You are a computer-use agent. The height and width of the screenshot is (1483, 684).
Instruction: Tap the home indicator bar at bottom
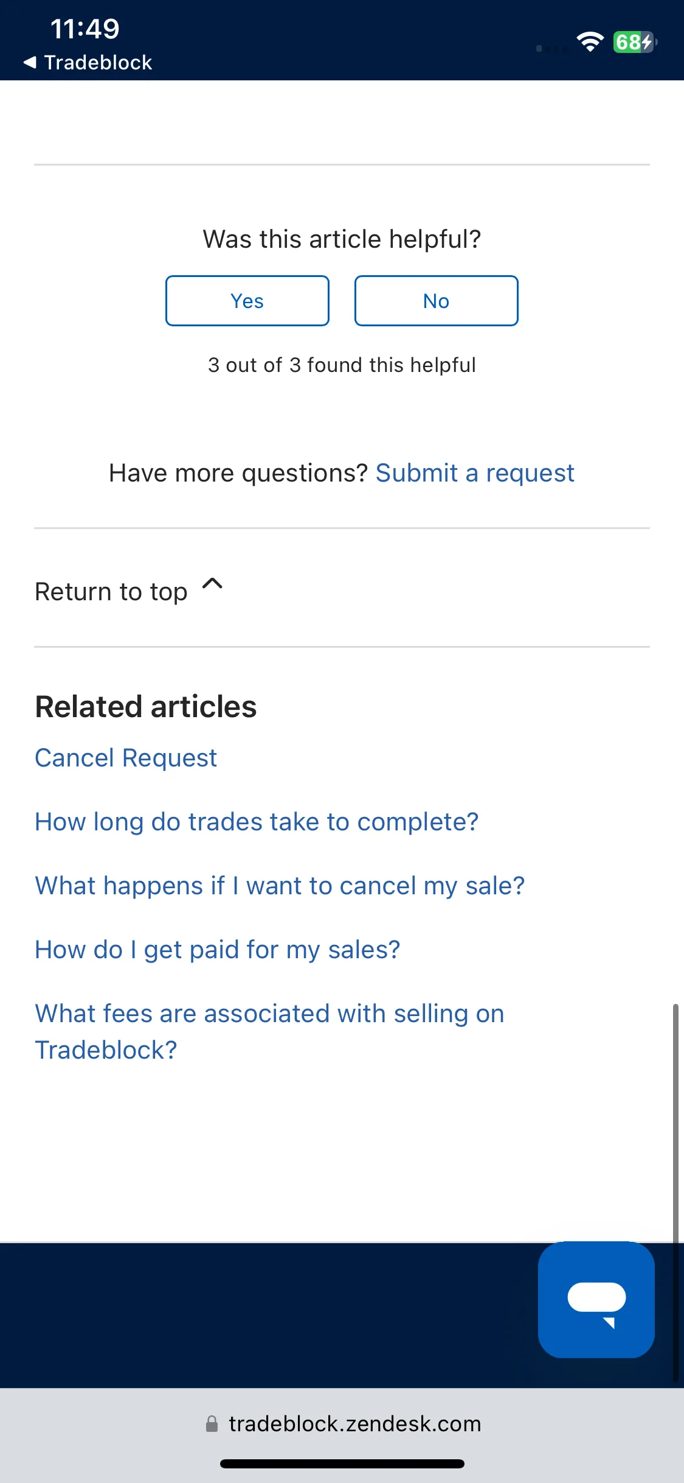[342, 1464]
